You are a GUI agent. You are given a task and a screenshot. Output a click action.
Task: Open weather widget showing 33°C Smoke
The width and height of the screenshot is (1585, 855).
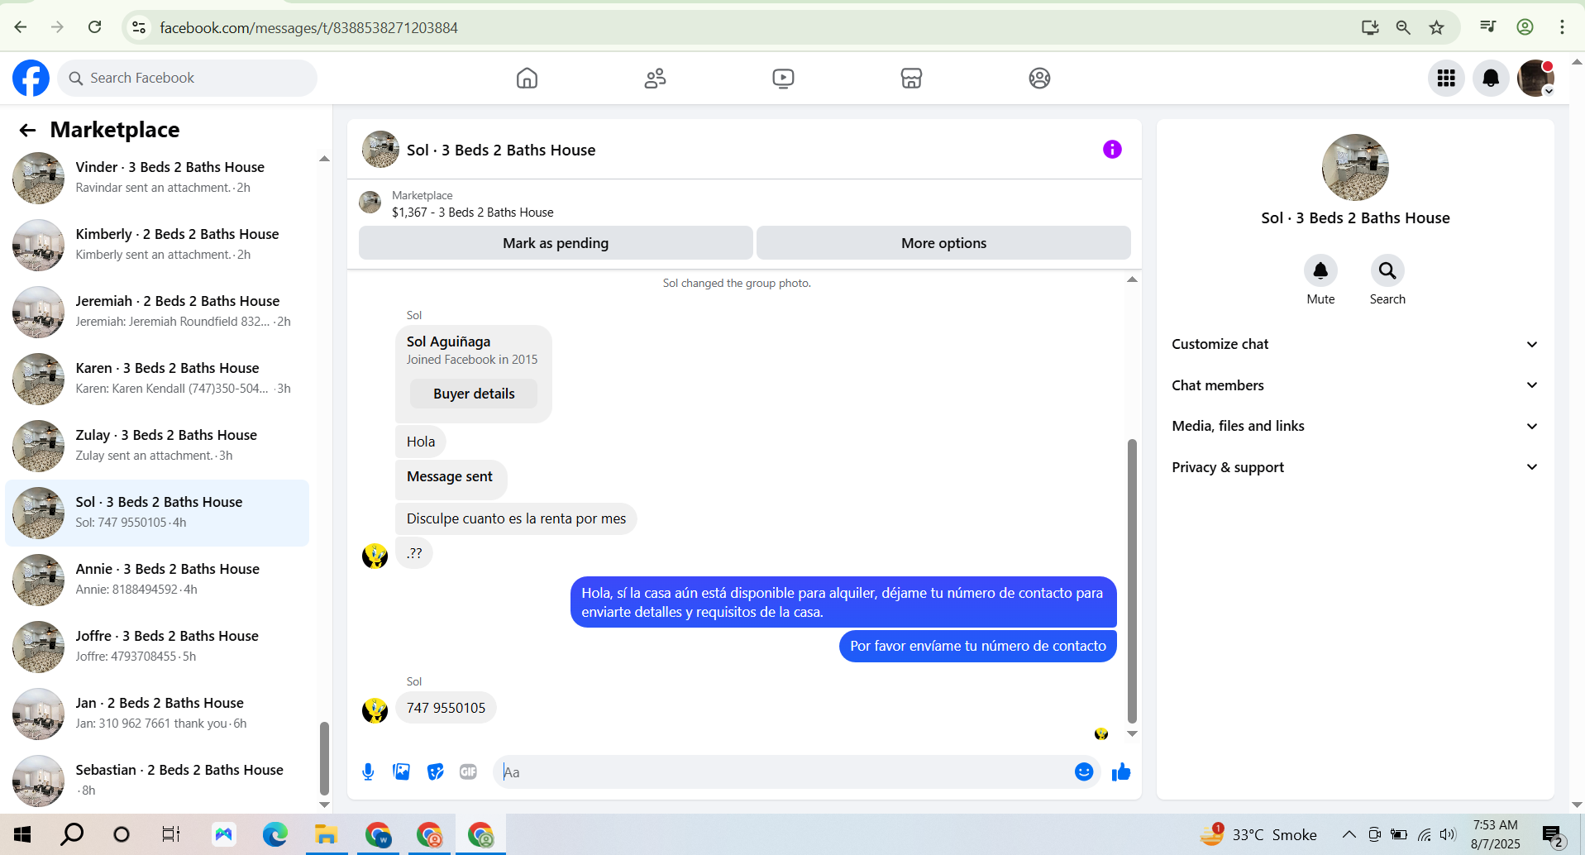pos(1258,834)
